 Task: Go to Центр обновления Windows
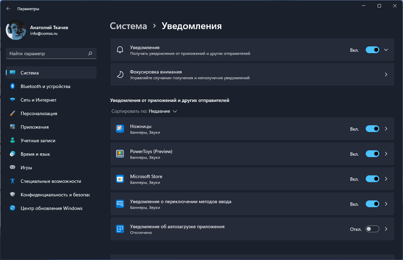[51, 208]
